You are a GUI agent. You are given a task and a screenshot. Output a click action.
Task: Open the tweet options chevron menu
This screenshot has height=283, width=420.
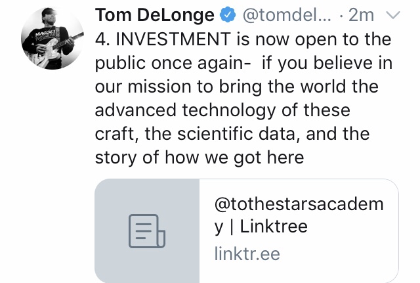pyautogui.click(x=394, y=14)
